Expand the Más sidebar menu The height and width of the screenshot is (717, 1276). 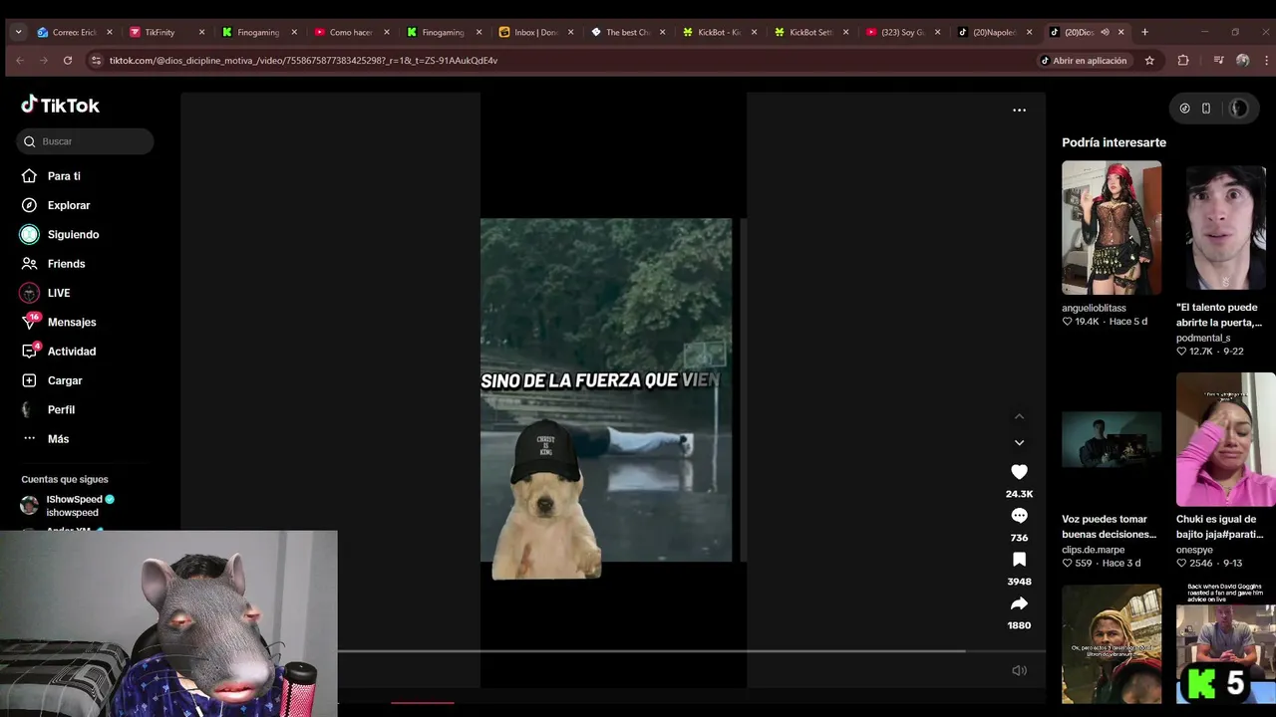coord(58,439)
